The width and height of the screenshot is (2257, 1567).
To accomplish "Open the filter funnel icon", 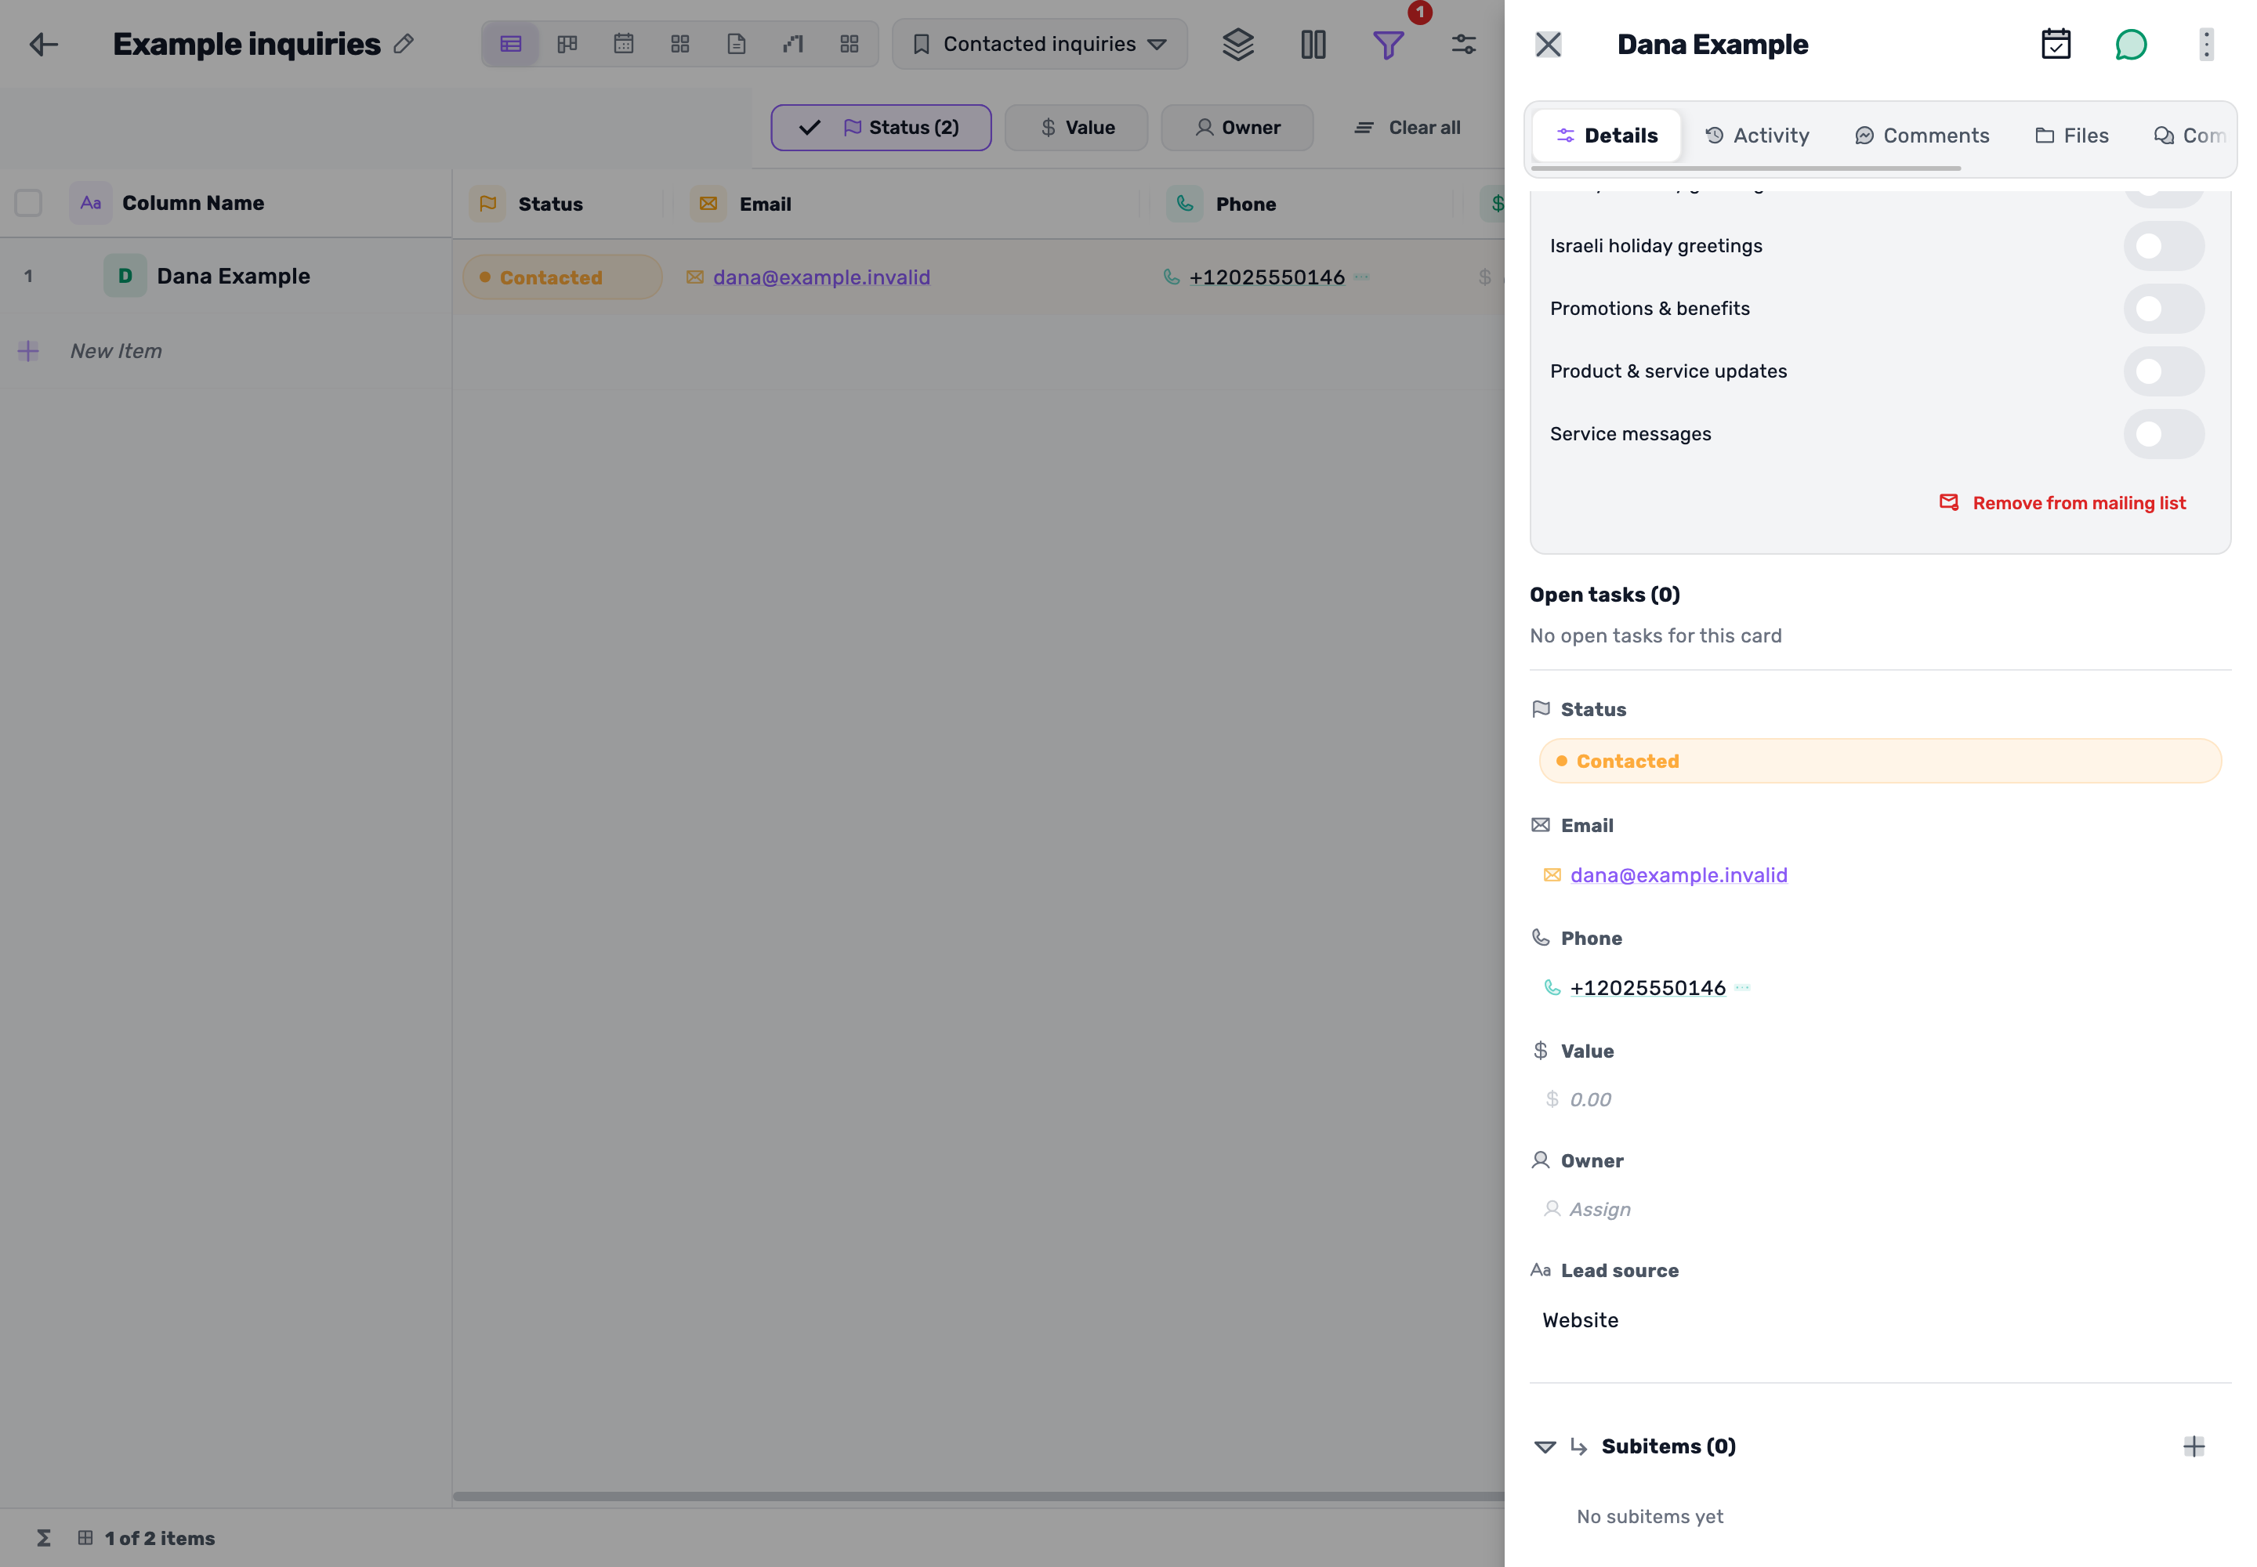I will (1388, 44).
